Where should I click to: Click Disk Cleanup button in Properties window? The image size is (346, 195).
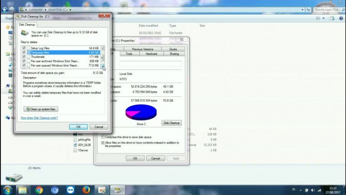coord(171,123)
